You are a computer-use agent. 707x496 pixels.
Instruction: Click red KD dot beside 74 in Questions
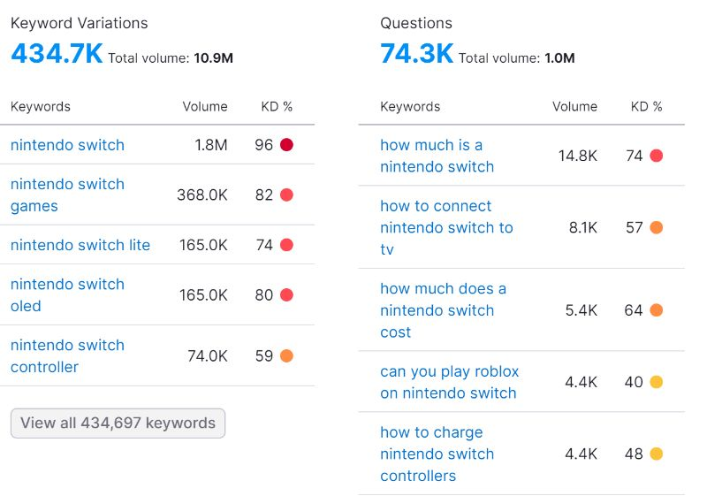[656, 156]
